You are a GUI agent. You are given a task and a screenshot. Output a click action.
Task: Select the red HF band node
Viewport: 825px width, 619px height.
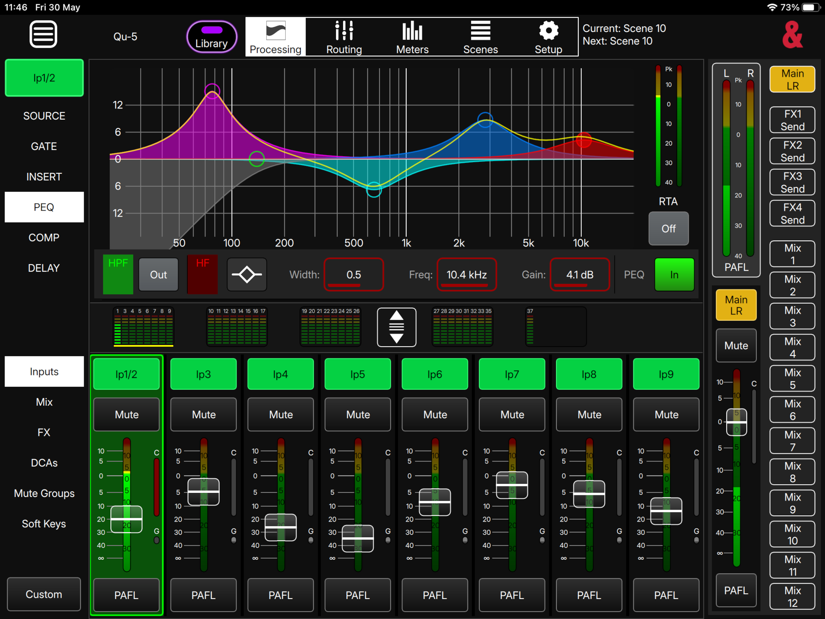click(x=584, y=140)
